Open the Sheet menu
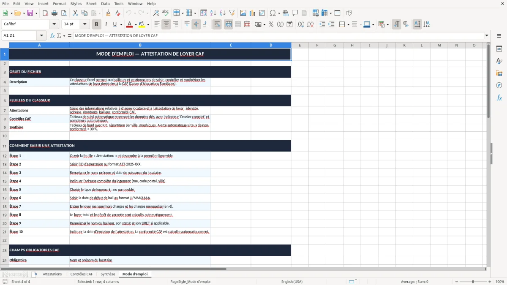Viewport: 507px width, 285px height. tap(91, 3)
